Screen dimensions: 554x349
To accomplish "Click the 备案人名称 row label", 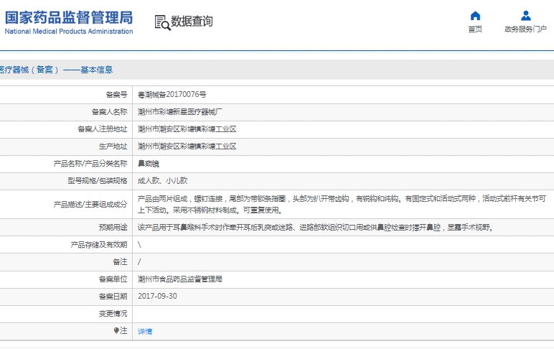I will (x=110, y=112).
